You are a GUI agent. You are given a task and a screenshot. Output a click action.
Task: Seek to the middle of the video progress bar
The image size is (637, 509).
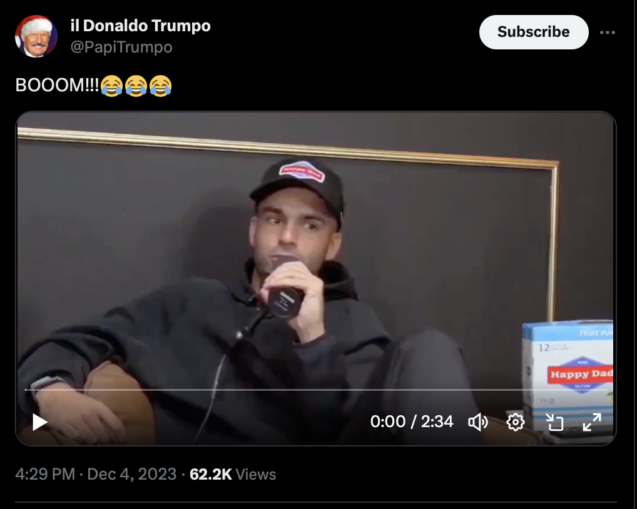click(x=316, y=390)
